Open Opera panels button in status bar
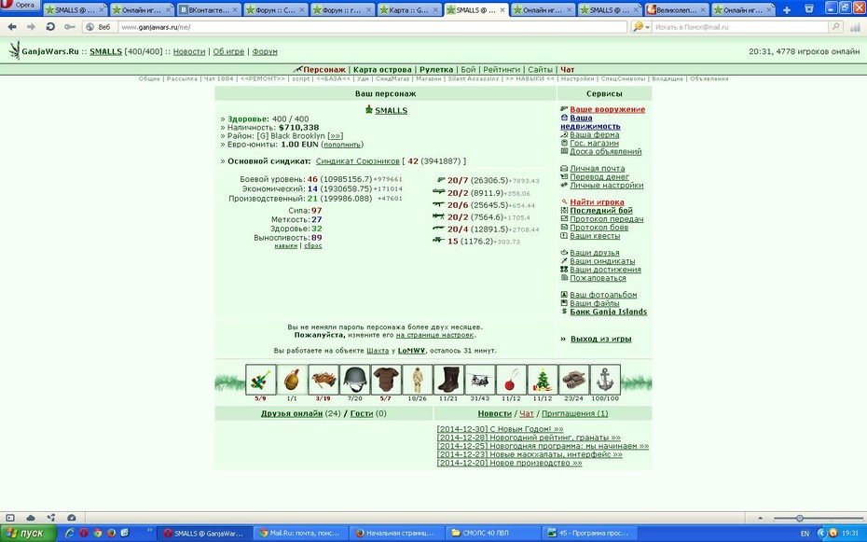This screenshot has height=542, width=867. click(x=10, y=518)
